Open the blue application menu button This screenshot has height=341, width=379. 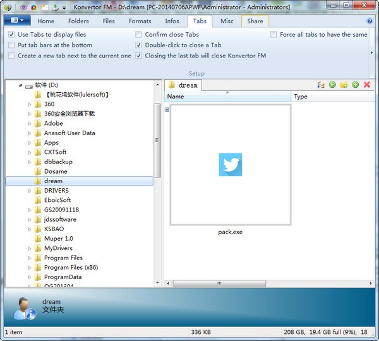point(17,20)
